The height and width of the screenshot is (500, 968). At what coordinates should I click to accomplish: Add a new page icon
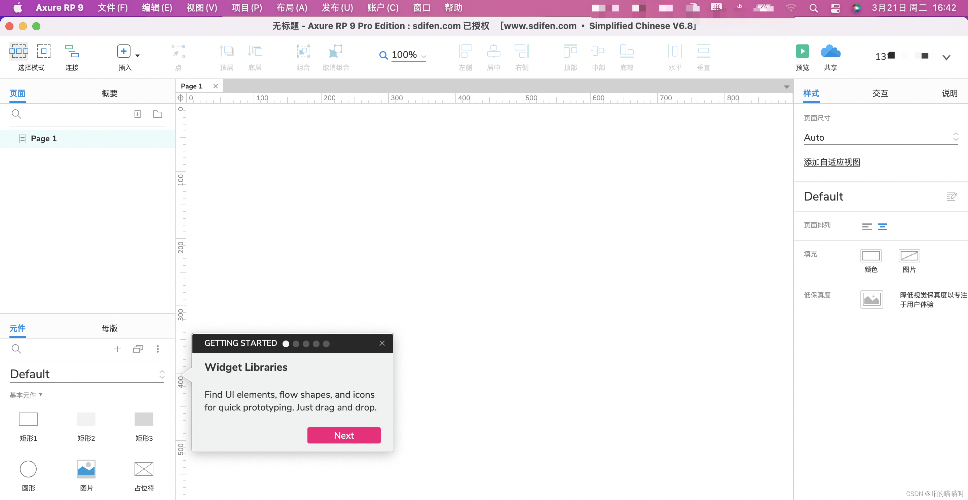pos(138,114)
